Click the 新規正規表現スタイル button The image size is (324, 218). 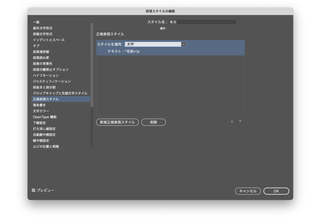pyautogui.click(x=117, y=122)
